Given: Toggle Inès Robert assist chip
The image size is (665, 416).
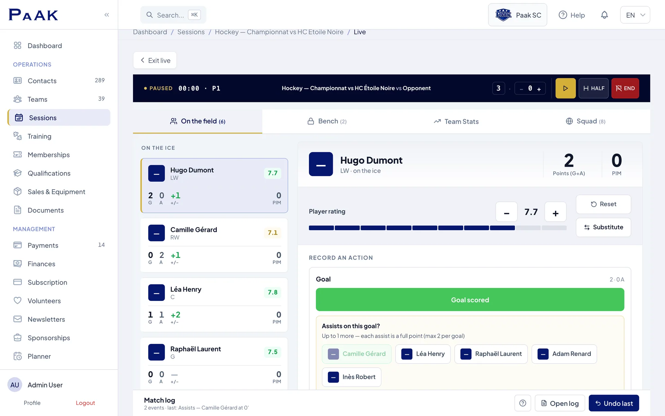Looking at the screenshot, I should (x=352, y=377).
